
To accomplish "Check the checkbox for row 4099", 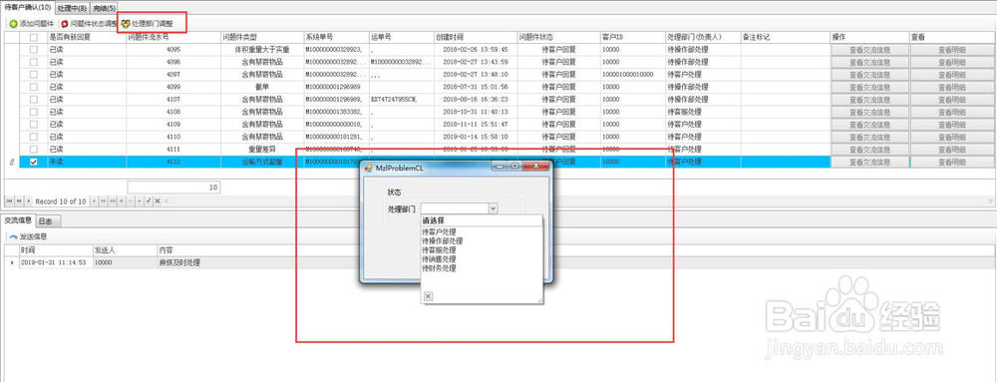I will pyautogui.click(x=34, y=87).
